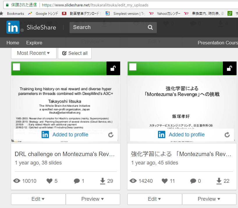Open the Yahoo!カレンダー bookmark
Screen dimensions: 238x208
(165, 13)
